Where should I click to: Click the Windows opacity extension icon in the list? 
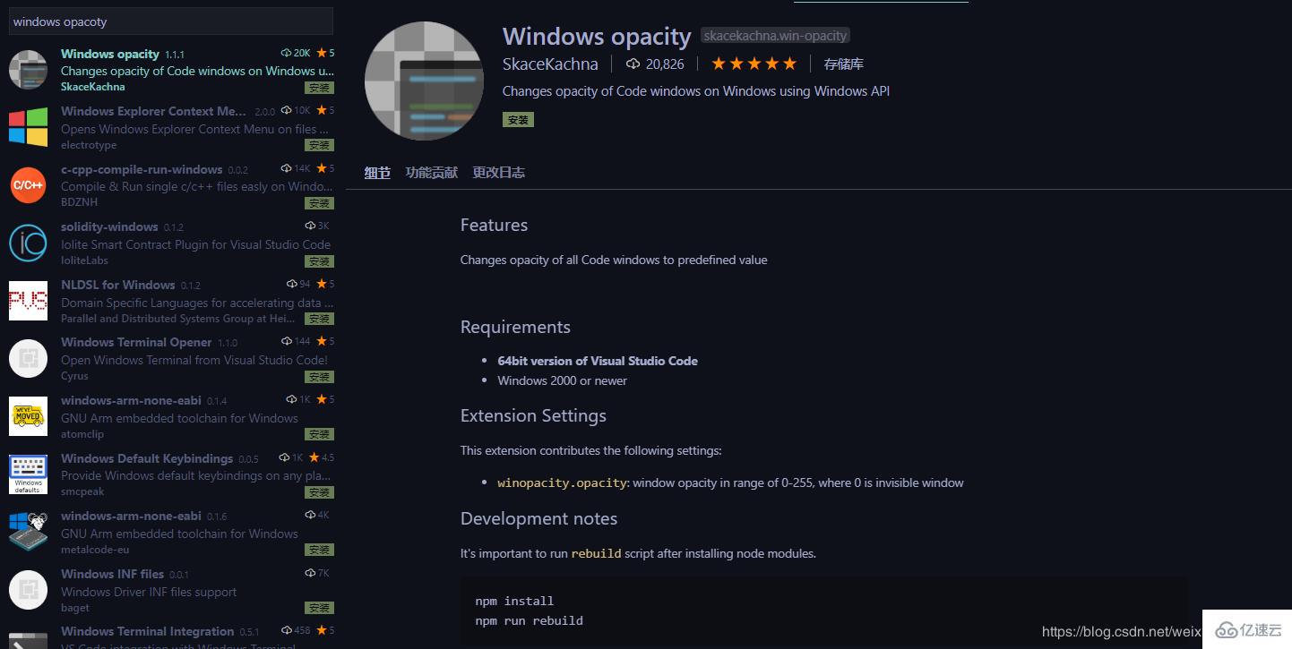28,70
